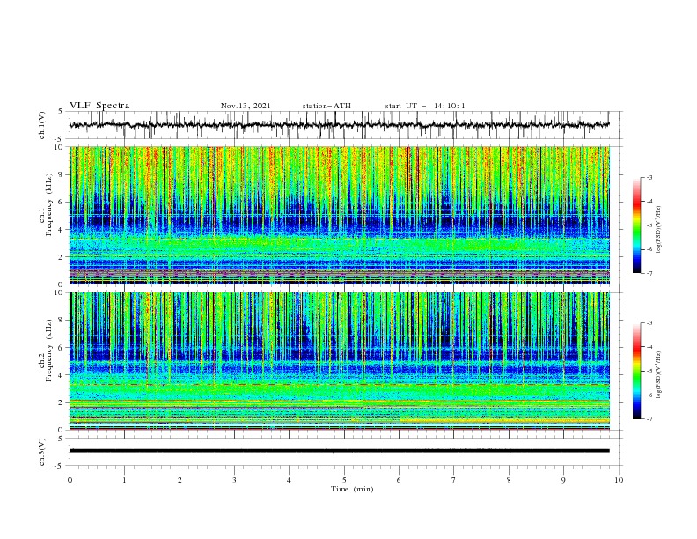Click the ch.1 spectrogram color bar
697x539 pixels.
tap(636, 225)
